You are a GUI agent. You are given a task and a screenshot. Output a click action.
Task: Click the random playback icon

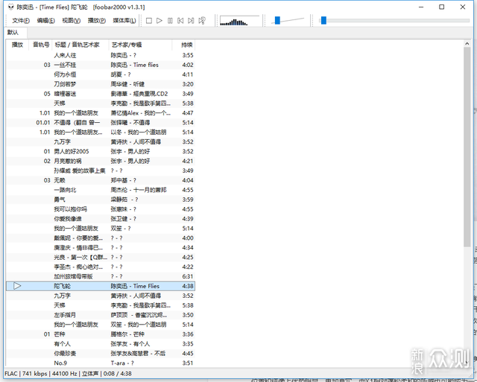202,21
